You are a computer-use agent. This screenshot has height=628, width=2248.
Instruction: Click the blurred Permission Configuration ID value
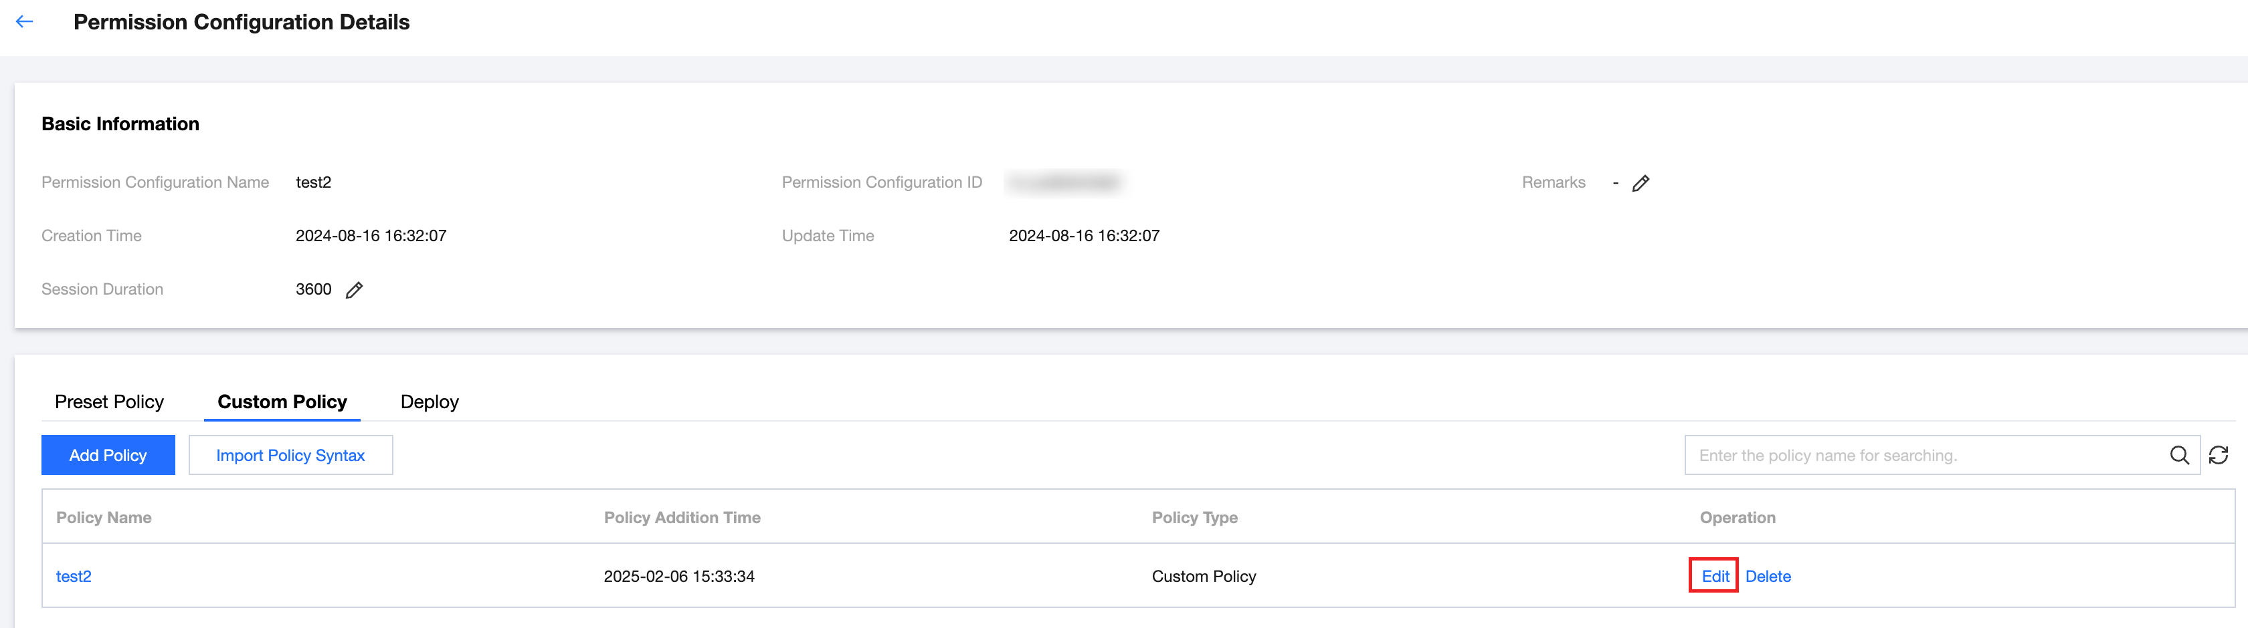tap(1064, 182)
